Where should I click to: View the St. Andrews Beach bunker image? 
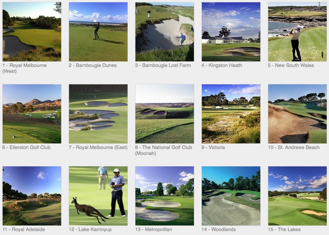297,114
